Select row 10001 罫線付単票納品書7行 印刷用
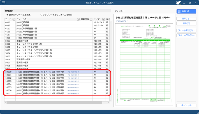 click(x=57, y=75)
